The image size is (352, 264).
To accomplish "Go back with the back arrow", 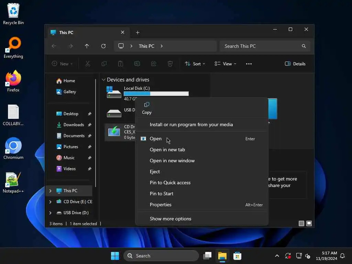I will pos(54,46).
